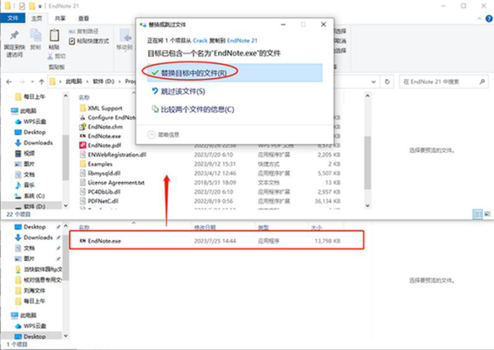Select the EndNote.pdf file

[104, 145]
